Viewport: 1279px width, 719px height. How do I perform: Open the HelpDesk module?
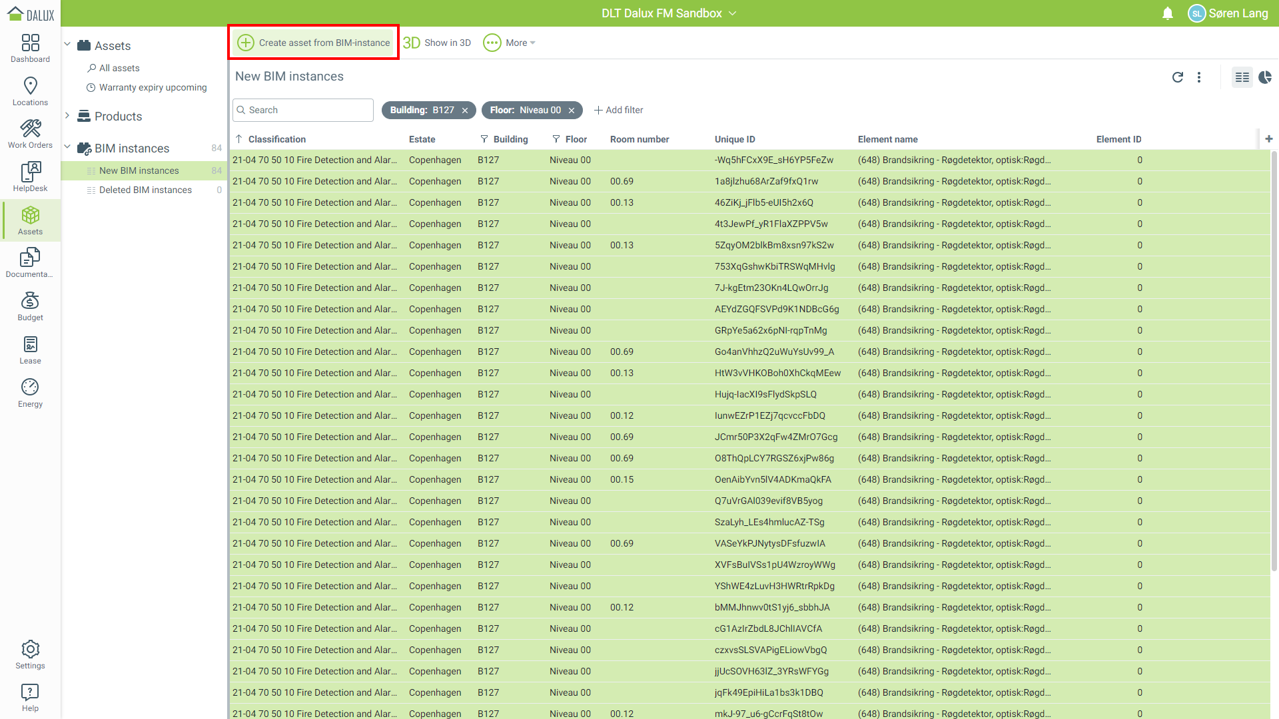pyautogui.click(x=30, y=177)
